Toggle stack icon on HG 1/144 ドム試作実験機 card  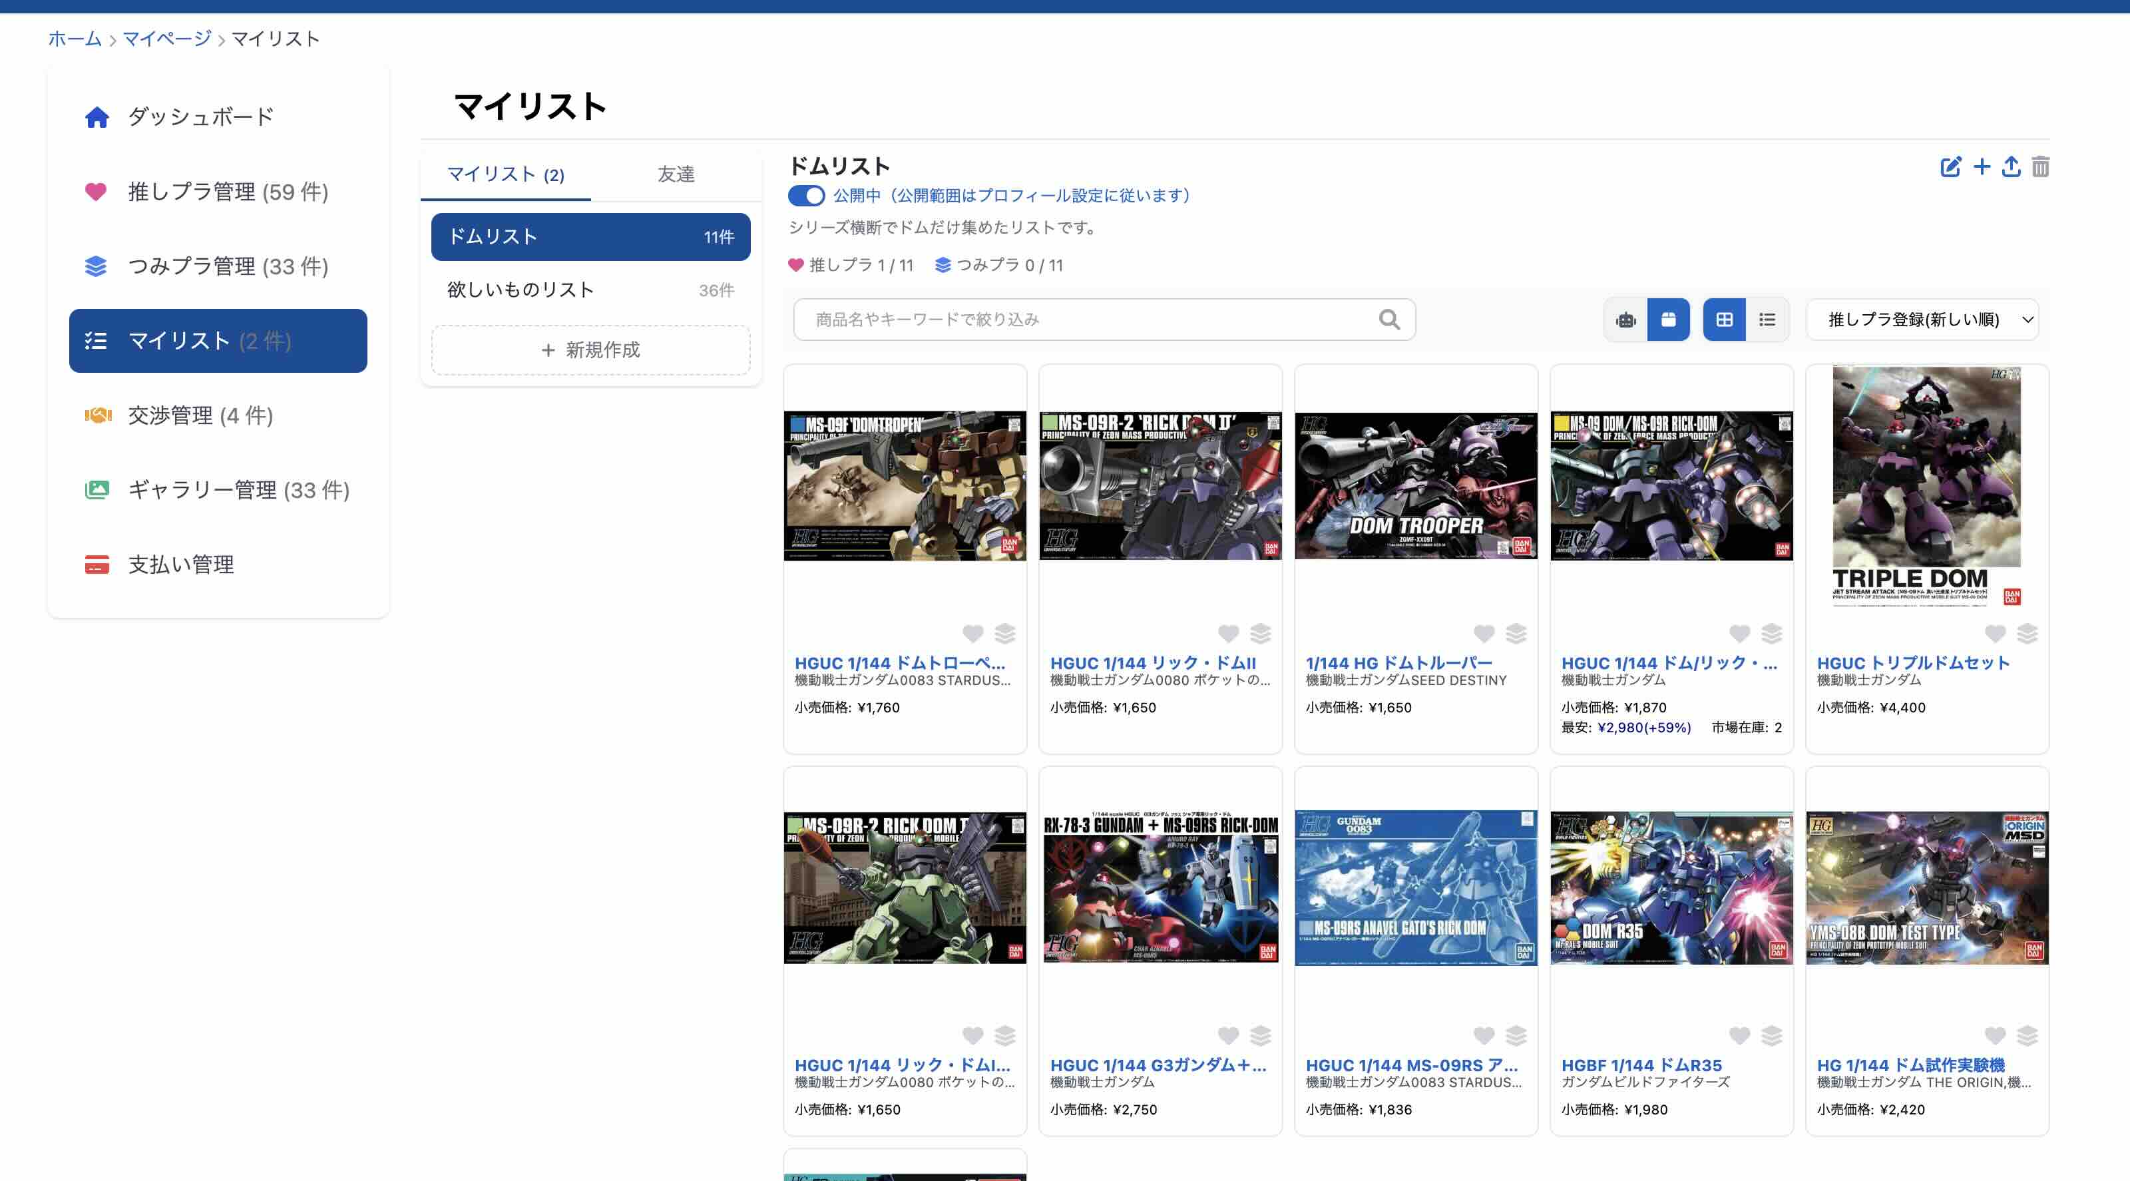coord(2027,1035)
